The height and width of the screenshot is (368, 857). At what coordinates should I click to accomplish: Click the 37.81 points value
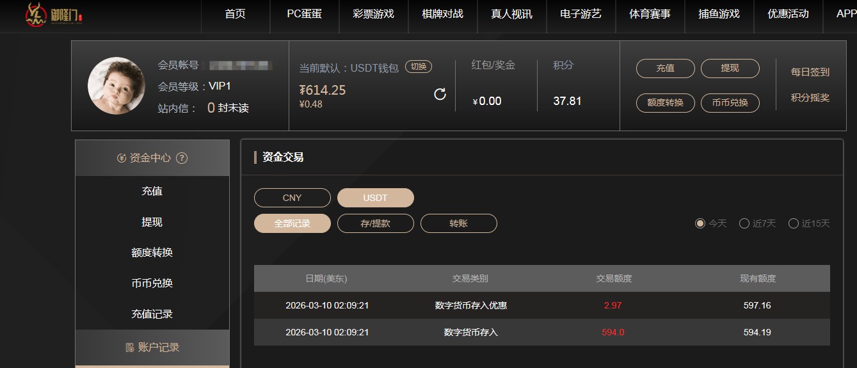coord(567,100)
